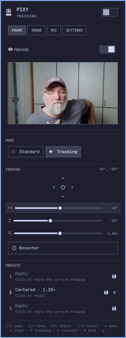Click the PIXY webcam logo icon
The width and height of the screenshot is (126, 338).
click(x=9, y=12)
